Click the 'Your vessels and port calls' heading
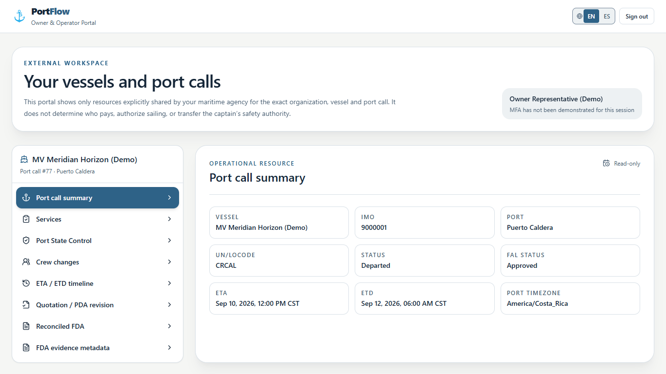 pyautogui.click(x=122, y=81)
